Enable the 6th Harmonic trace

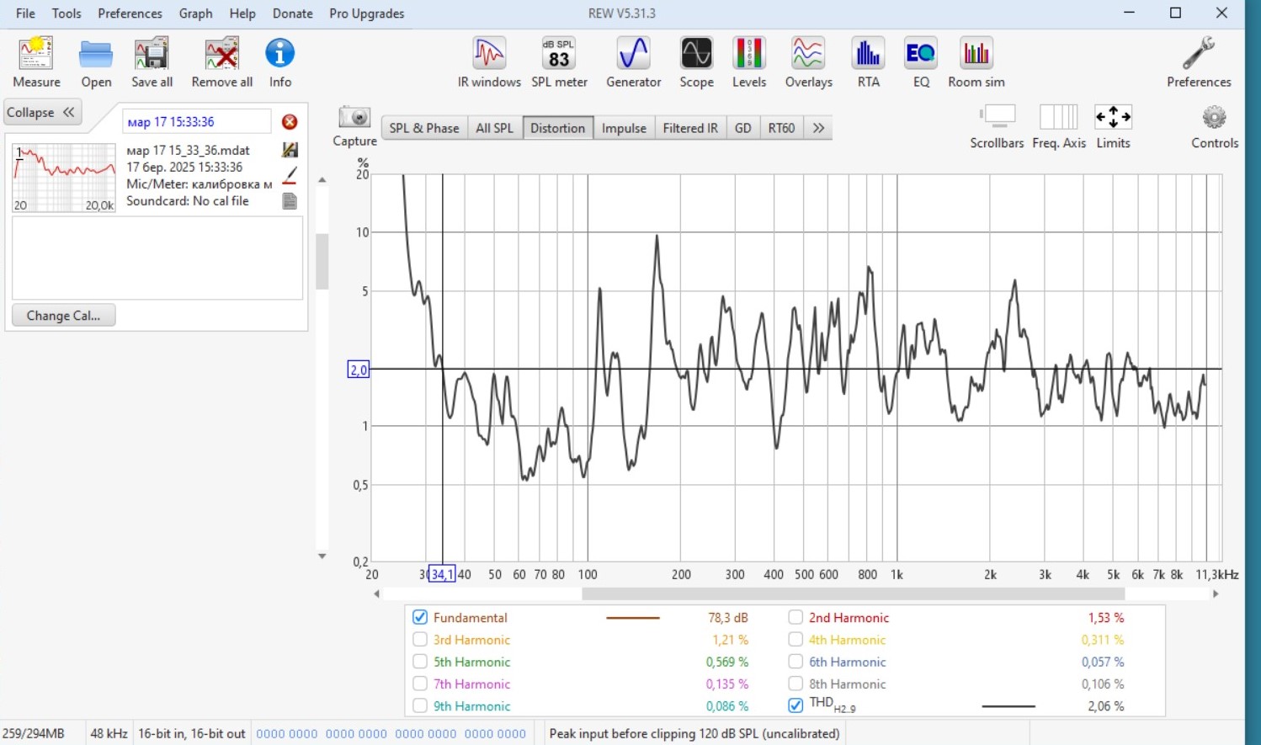pos(795,662)
